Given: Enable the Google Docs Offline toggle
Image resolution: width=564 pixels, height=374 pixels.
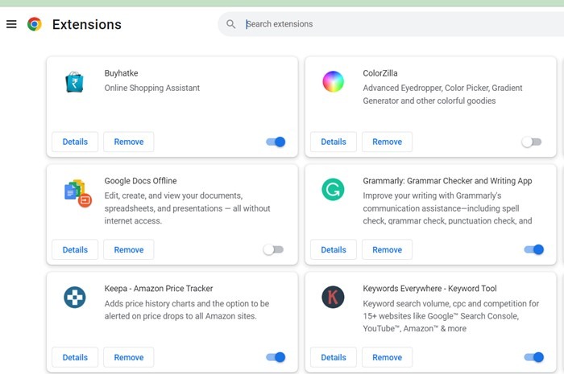Looking at the screenshot, I should click(273, 249).
